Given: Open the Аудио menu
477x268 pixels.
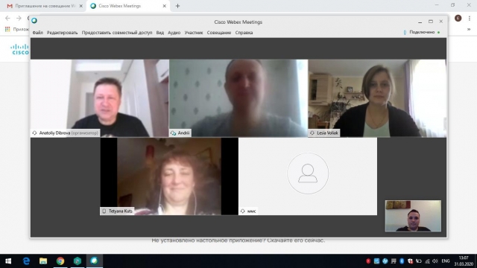Looking at the screenshot, I should [174, 33].
